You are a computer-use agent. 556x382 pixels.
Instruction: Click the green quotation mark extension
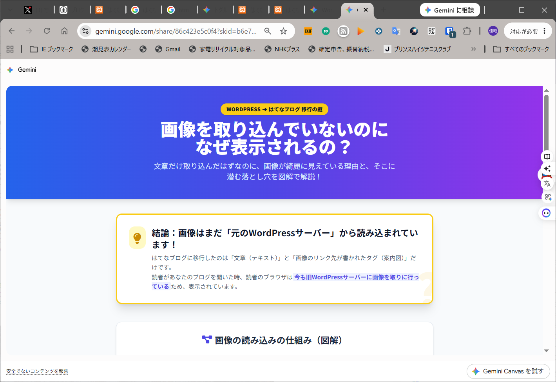pyautogui.click(x=326, y=31)
